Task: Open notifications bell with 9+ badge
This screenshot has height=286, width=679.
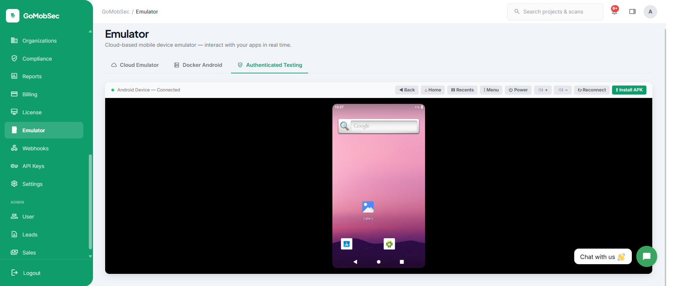Action: (x=614, y=11)
